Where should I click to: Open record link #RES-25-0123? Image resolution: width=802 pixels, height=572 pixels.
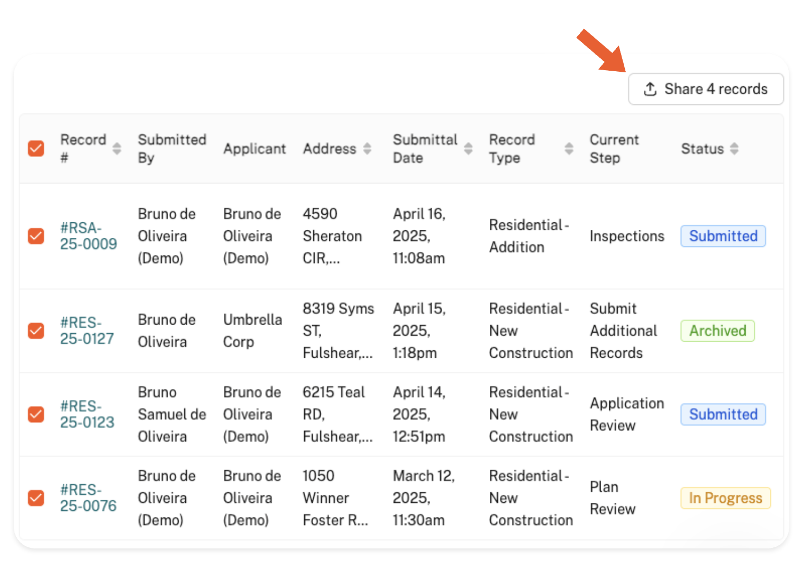pos(87,414)
